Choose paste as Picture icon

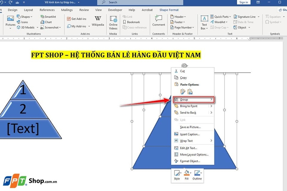point(190,92)
